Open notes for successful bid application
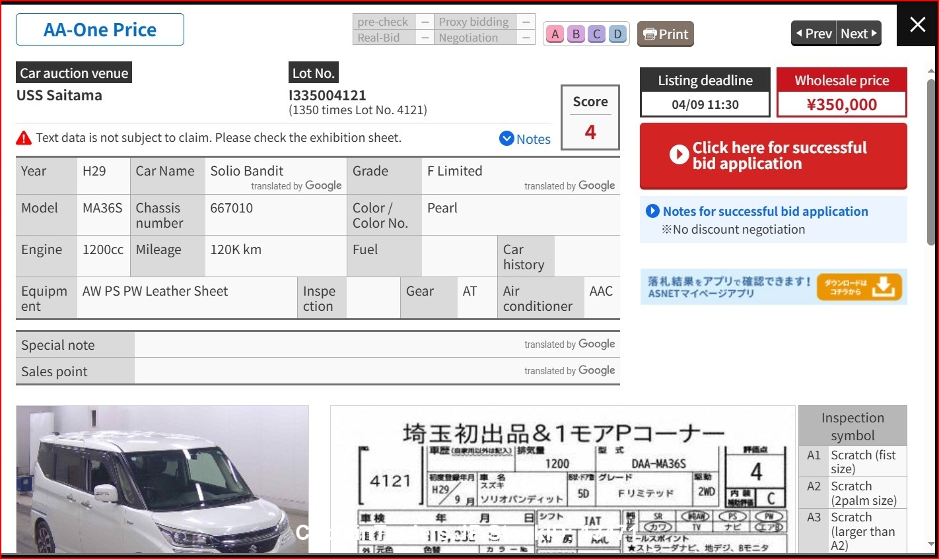This screenshot has width=939, height=559. (x=765, y=211)
